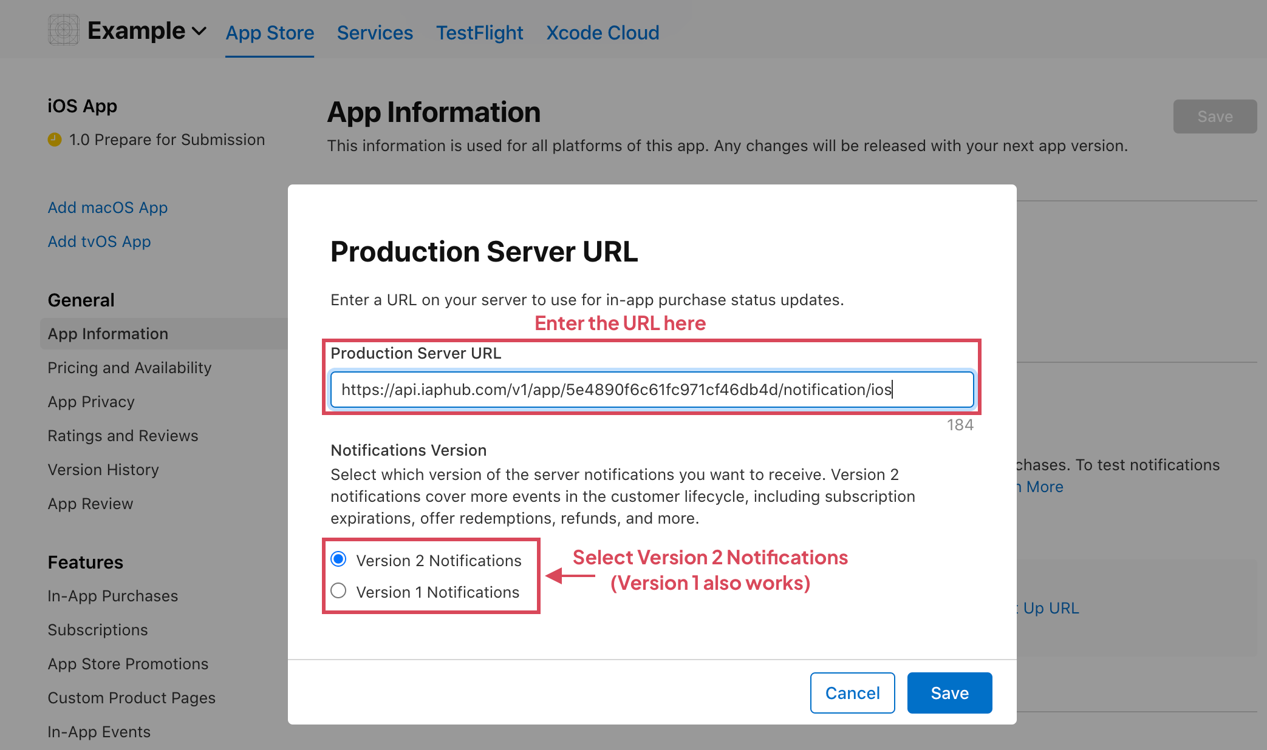Select Version 1 Notifications radio button

339,590
